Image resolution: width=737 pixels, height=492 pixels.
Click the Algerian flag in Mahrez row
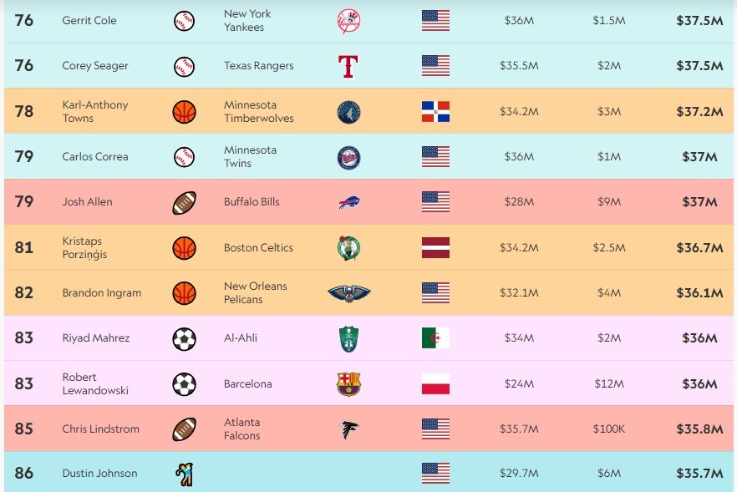(435, 338)
